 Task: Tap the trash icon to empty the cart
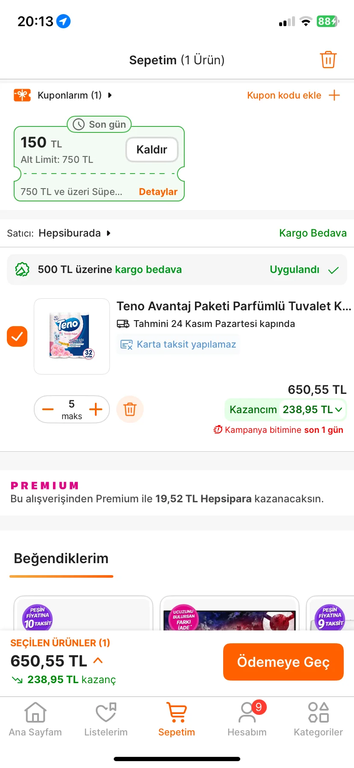(328, 60)
